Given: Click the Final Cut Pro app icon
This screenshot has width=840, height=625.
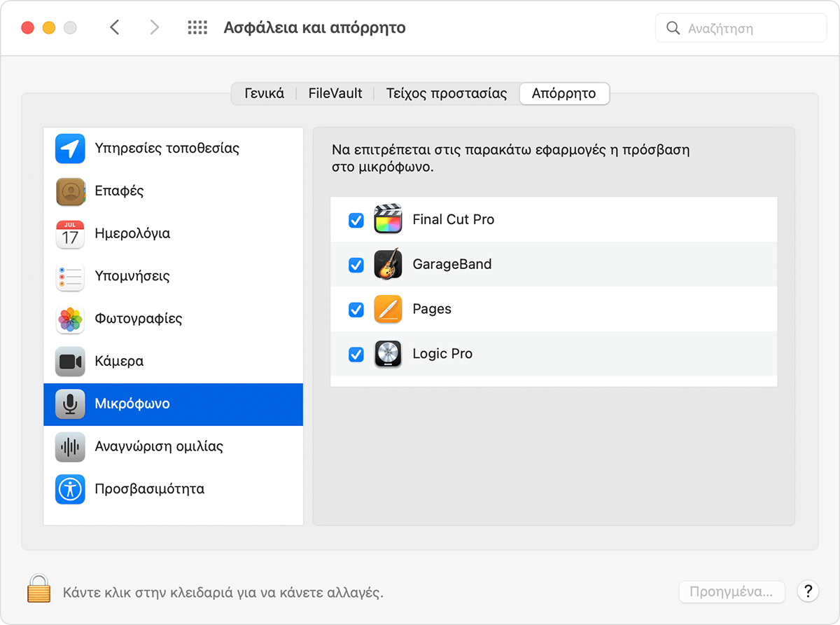Looking at the screenshot, I should [x=388, y=219].
